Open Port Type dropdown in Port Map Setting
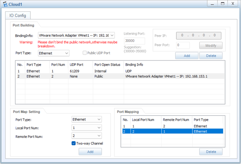 point(99,119)
